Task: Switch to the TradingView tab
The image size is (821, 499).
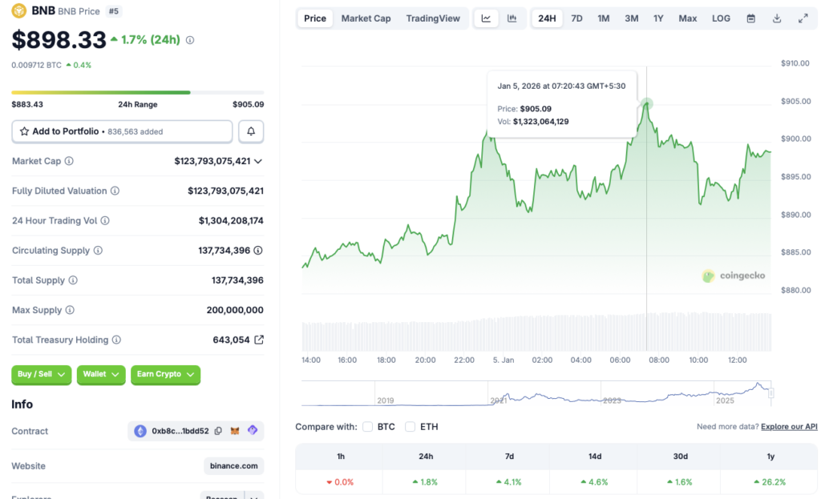Action: click(433, 18)
